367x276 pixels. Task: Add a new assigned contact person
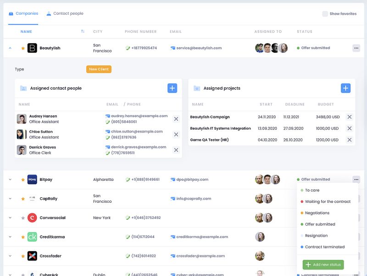(172, 88)
